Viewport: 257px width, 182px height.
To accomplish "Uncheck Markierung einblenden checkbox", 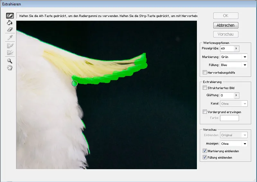I will 205,151.
